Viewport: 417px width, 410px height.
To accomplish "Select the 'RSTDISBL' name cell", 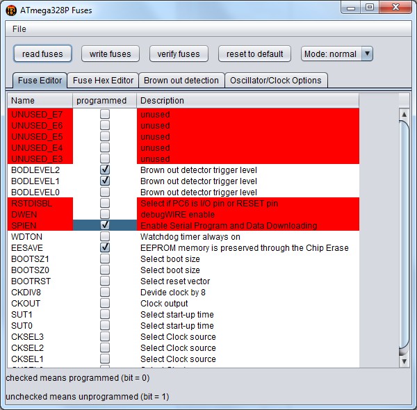I will [x=40, y=203].
